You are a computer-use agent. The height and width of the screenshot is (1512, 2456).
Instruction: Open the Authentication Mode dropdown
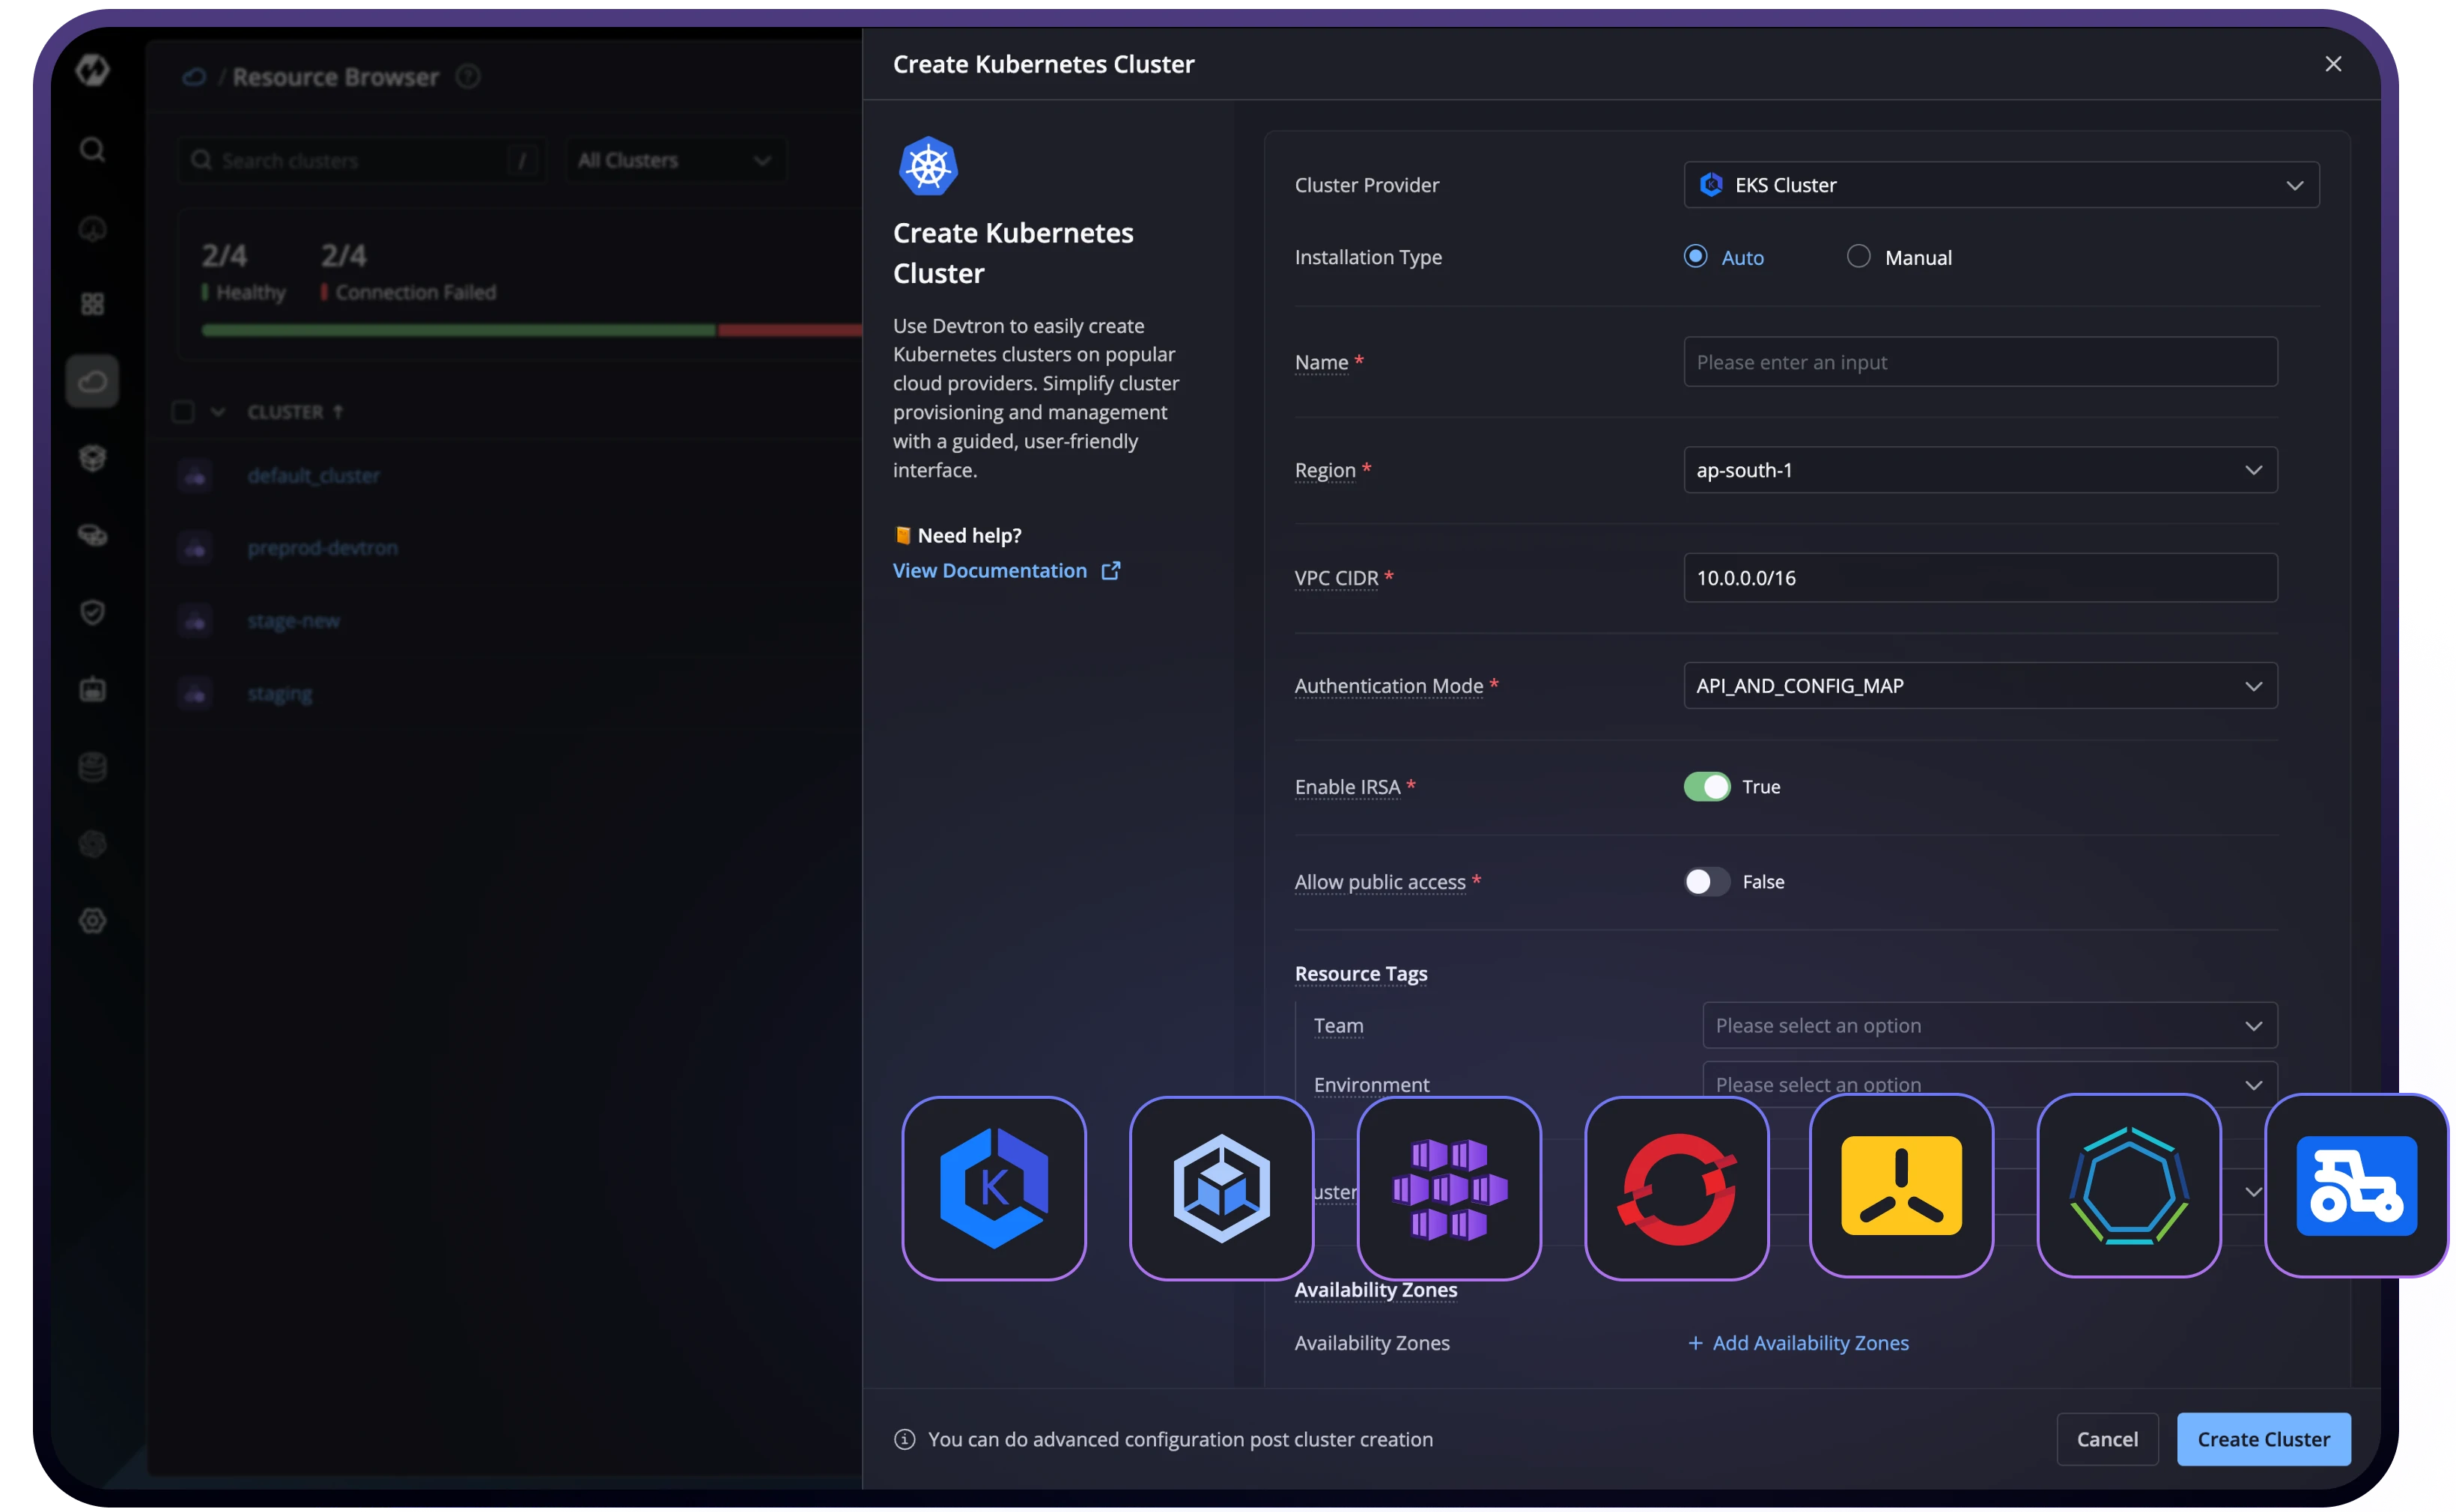click(1980, 686)
